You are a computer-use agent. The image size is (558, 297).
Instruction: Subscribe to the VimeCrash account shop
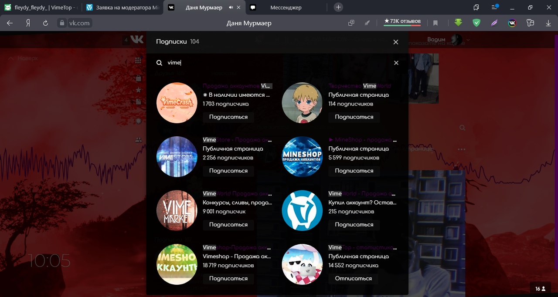click(228, 117)
